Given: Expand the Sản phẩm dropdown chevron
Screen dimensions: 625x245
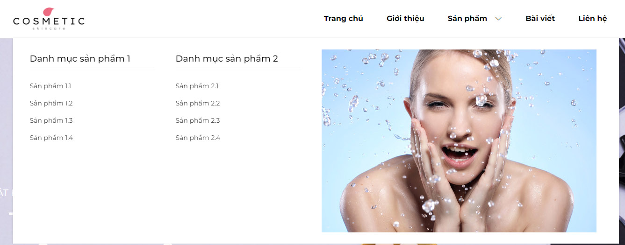Looking at the screenshot, I should pyautogui.click(x=498, y=19).
